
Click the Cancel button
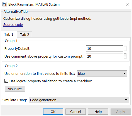click(x=75, y=112)
